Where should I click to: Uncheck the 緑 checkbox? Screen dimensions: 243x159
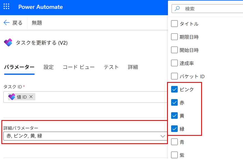point(174,129)
